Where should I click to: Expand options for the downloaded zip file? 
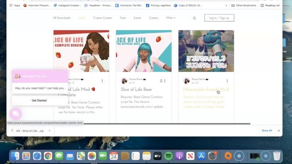pyautogui.click(x=50, y=131)
